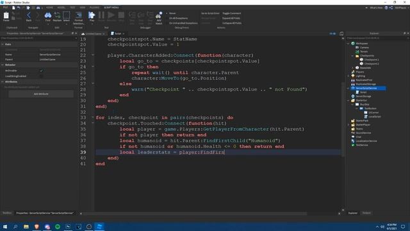Click the undo arrow in quick access bar
This screenshot has width=410, height=231.
19,8
